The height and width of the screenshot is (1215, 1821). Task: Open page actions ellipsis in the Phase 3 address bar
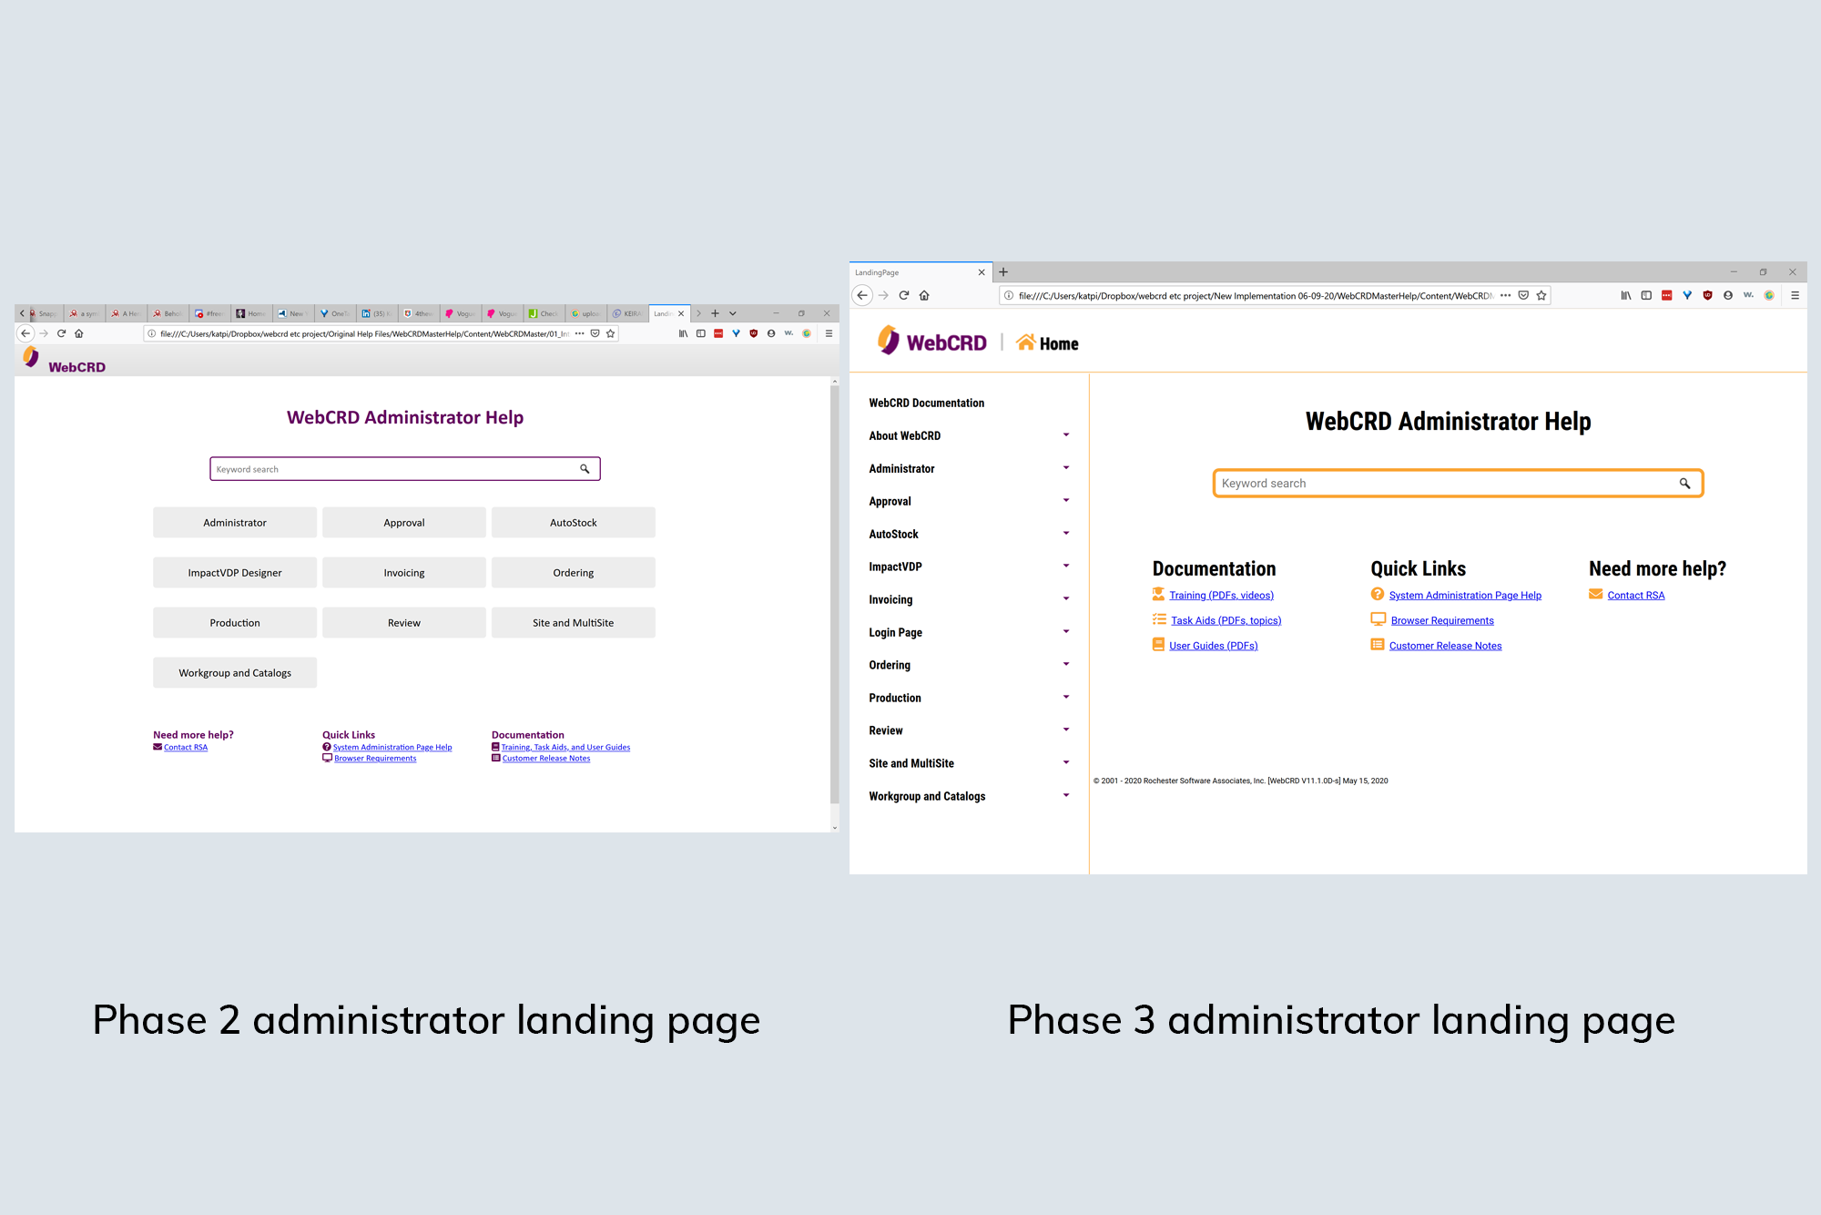click(x=1505, y=295)
